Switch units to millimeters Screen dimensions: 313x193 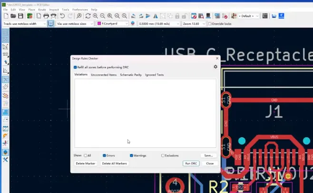[5, 54]
